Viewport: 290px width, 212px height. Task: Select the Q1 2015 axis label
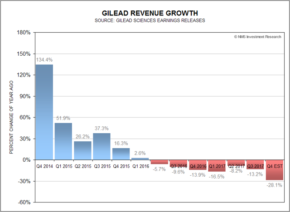64,166
